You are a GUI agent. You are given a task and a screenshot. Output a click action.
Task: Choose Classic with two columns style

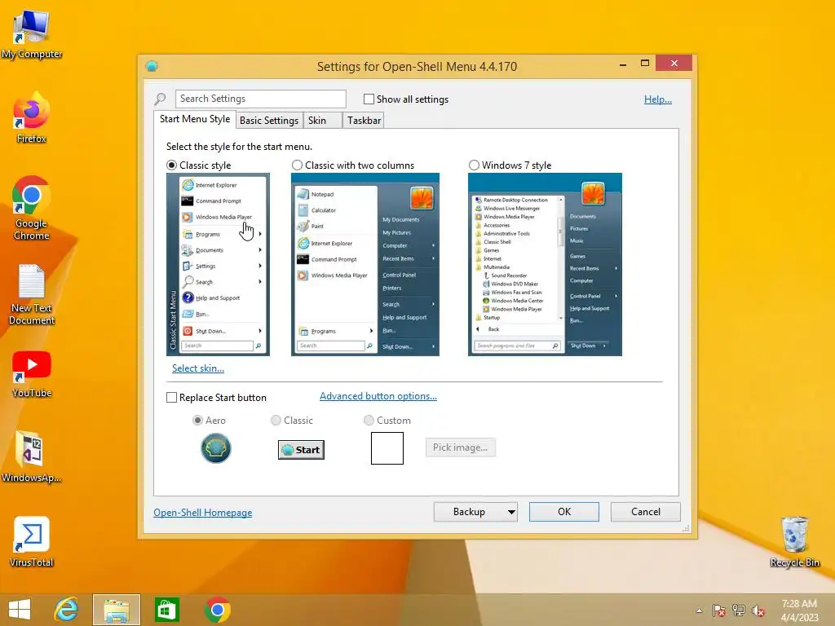click(297, 165)
